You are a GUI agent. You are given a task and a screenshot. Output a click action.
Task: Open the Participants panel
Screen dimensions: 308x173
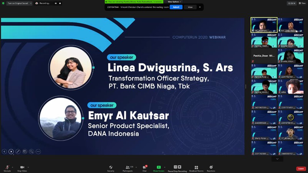pyautogui.click(x=128, y=168)
